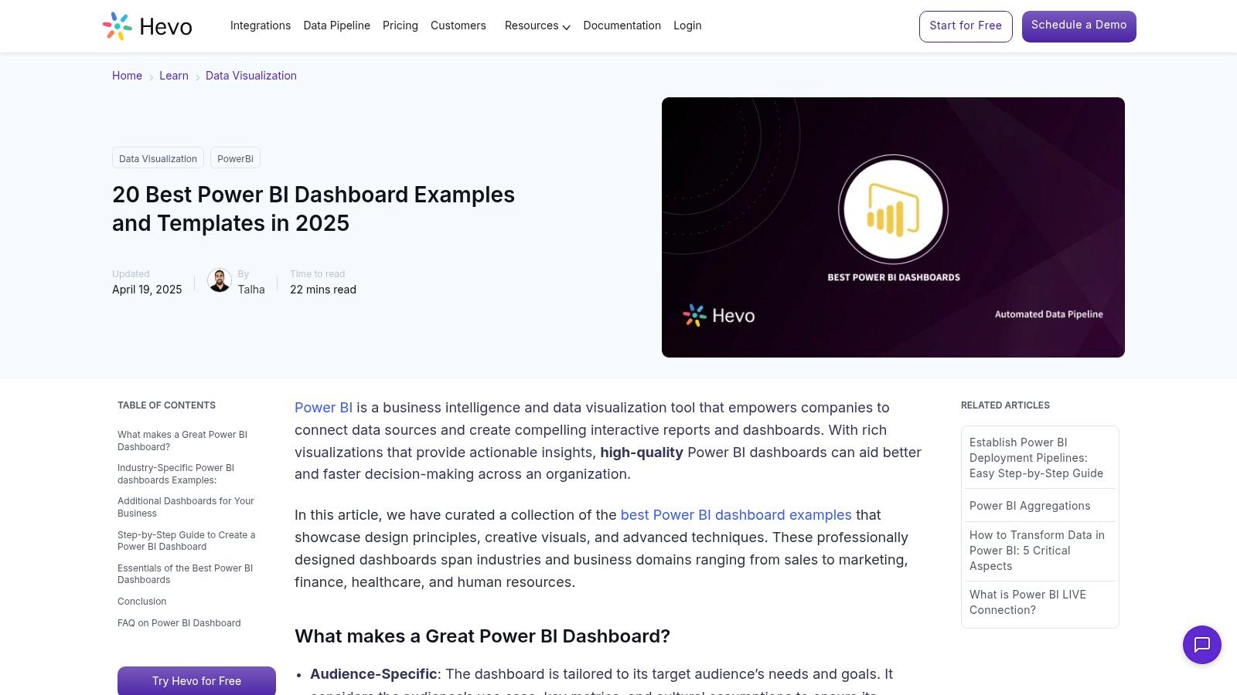Go to the Pricing page
1237x695 pixels.
coord(400,25)
